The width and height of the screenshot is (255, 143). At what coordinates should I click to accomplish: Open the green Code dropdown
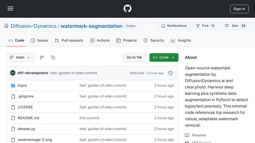point(164,57)
